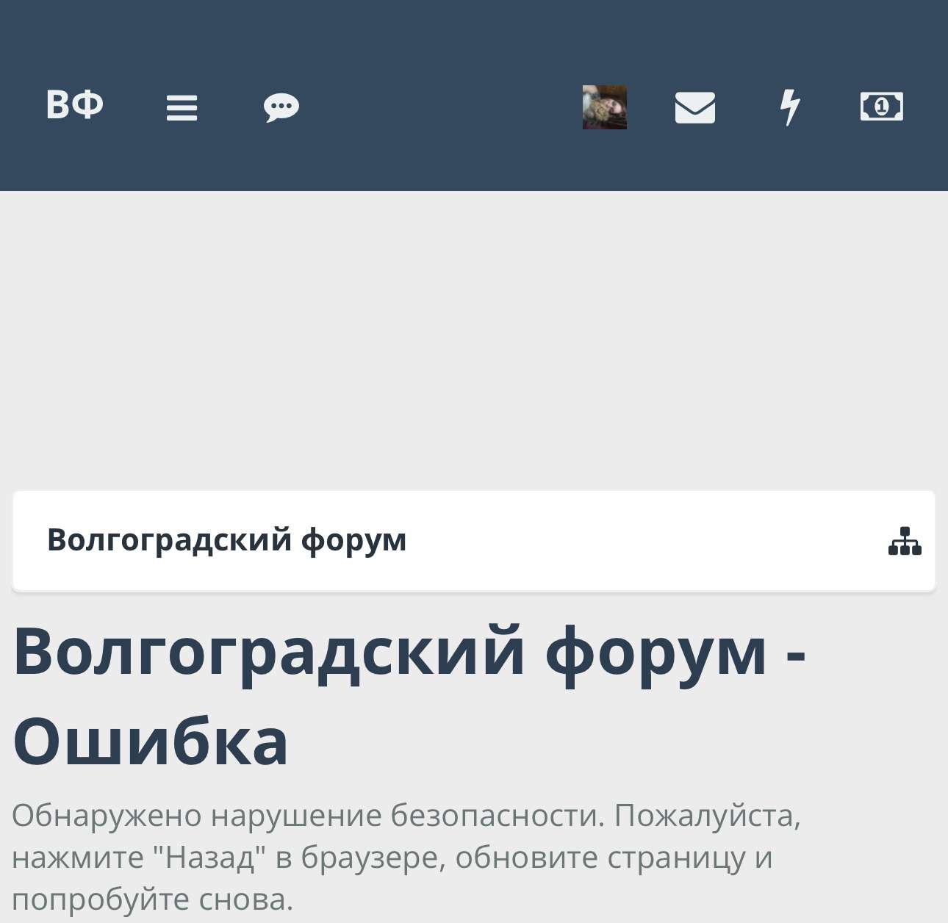
Task: Open the forum sitemap tree icon
Action: (x=904, y=542)
